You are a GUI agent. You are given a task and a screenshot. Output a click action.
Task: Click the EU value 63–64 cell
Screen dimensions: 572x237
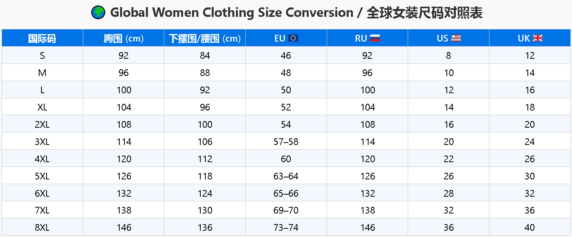286,176
